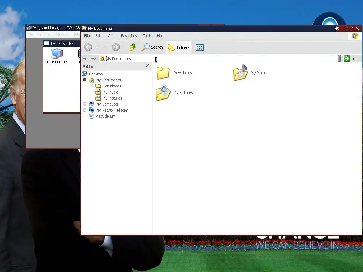This screenshot has height=272, width=363.
Task: Click the THICC STUFF window title icon
Action: click(x=46, y=43)
